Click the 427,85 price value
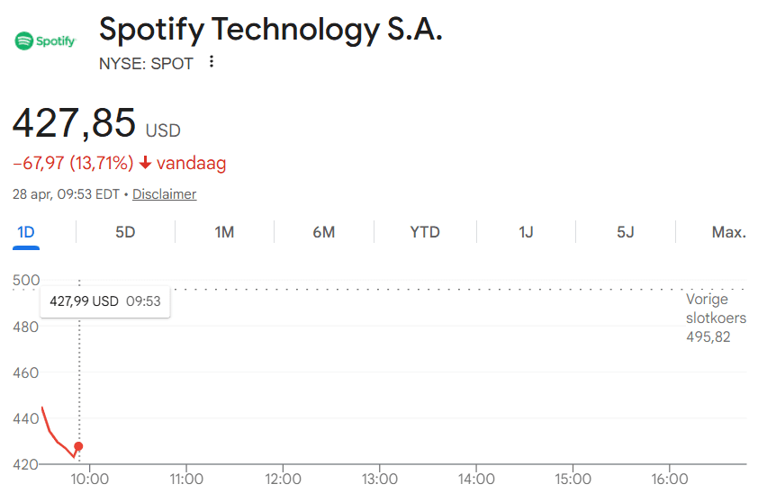The height and width of the screenshot is (502, 767). click(74, 123)
